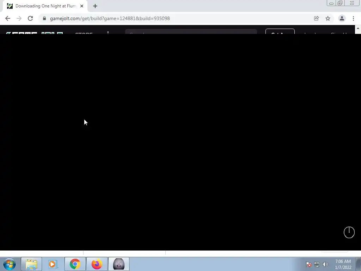Open Firefox from the taskbar
This screenshot has width=361, height=271.
tap(97, 264)
